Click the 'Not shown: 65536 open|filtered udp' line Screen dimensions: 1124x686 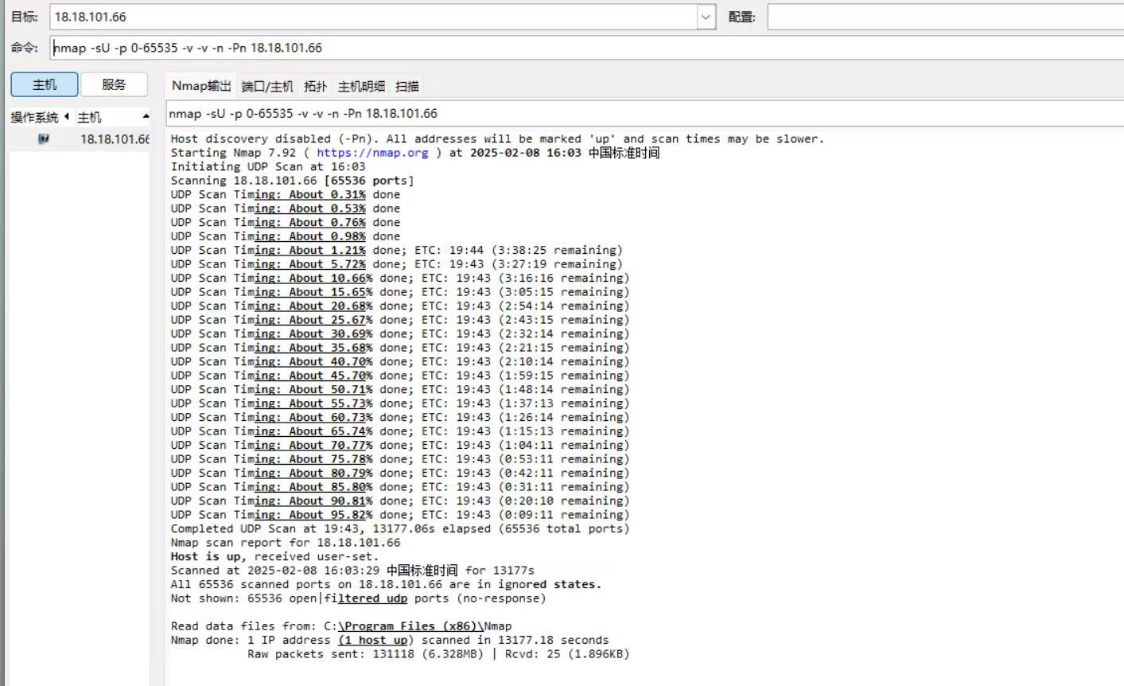pos(359,598)
